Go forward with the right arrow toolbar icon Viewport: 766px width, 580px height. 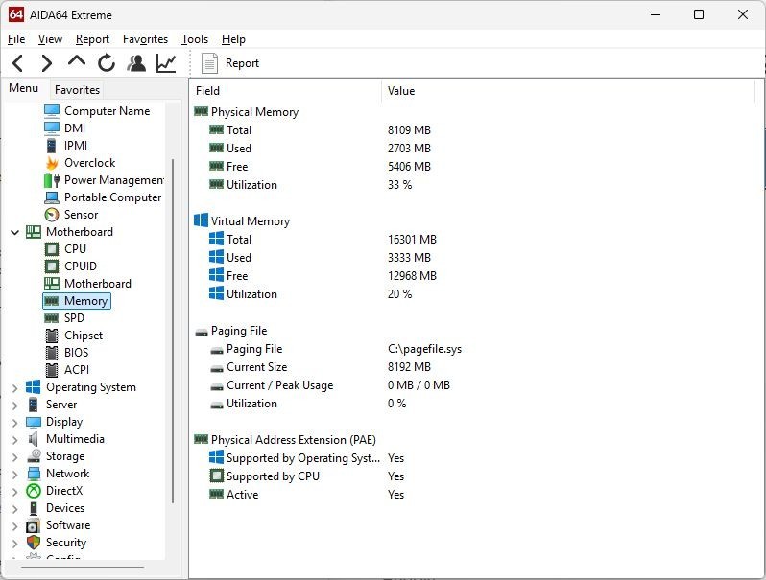46,63
